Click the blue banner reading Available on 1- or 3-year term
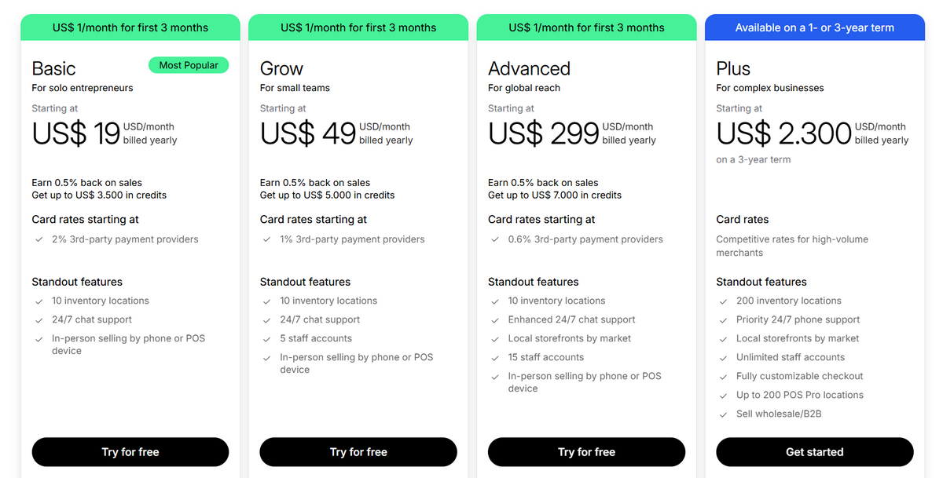 coord(814,27)
